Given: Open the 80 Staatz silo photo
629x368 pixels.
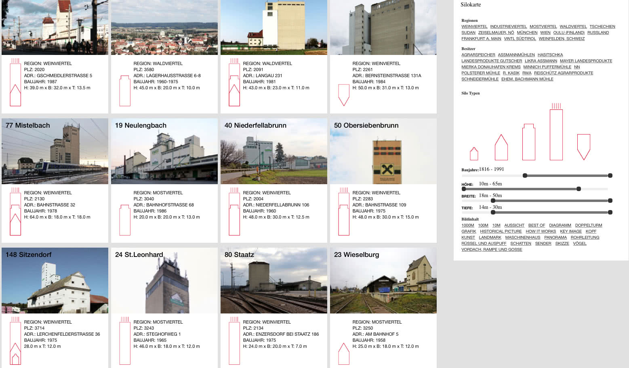Looking at the screenshot, I should pyautogui.click(x=273, y=280).
